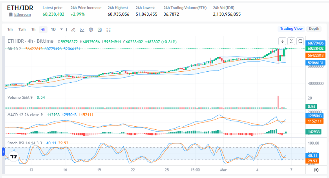Toggle fullscreen chart icon
This screenshot has width=329, height=178.
108,30
